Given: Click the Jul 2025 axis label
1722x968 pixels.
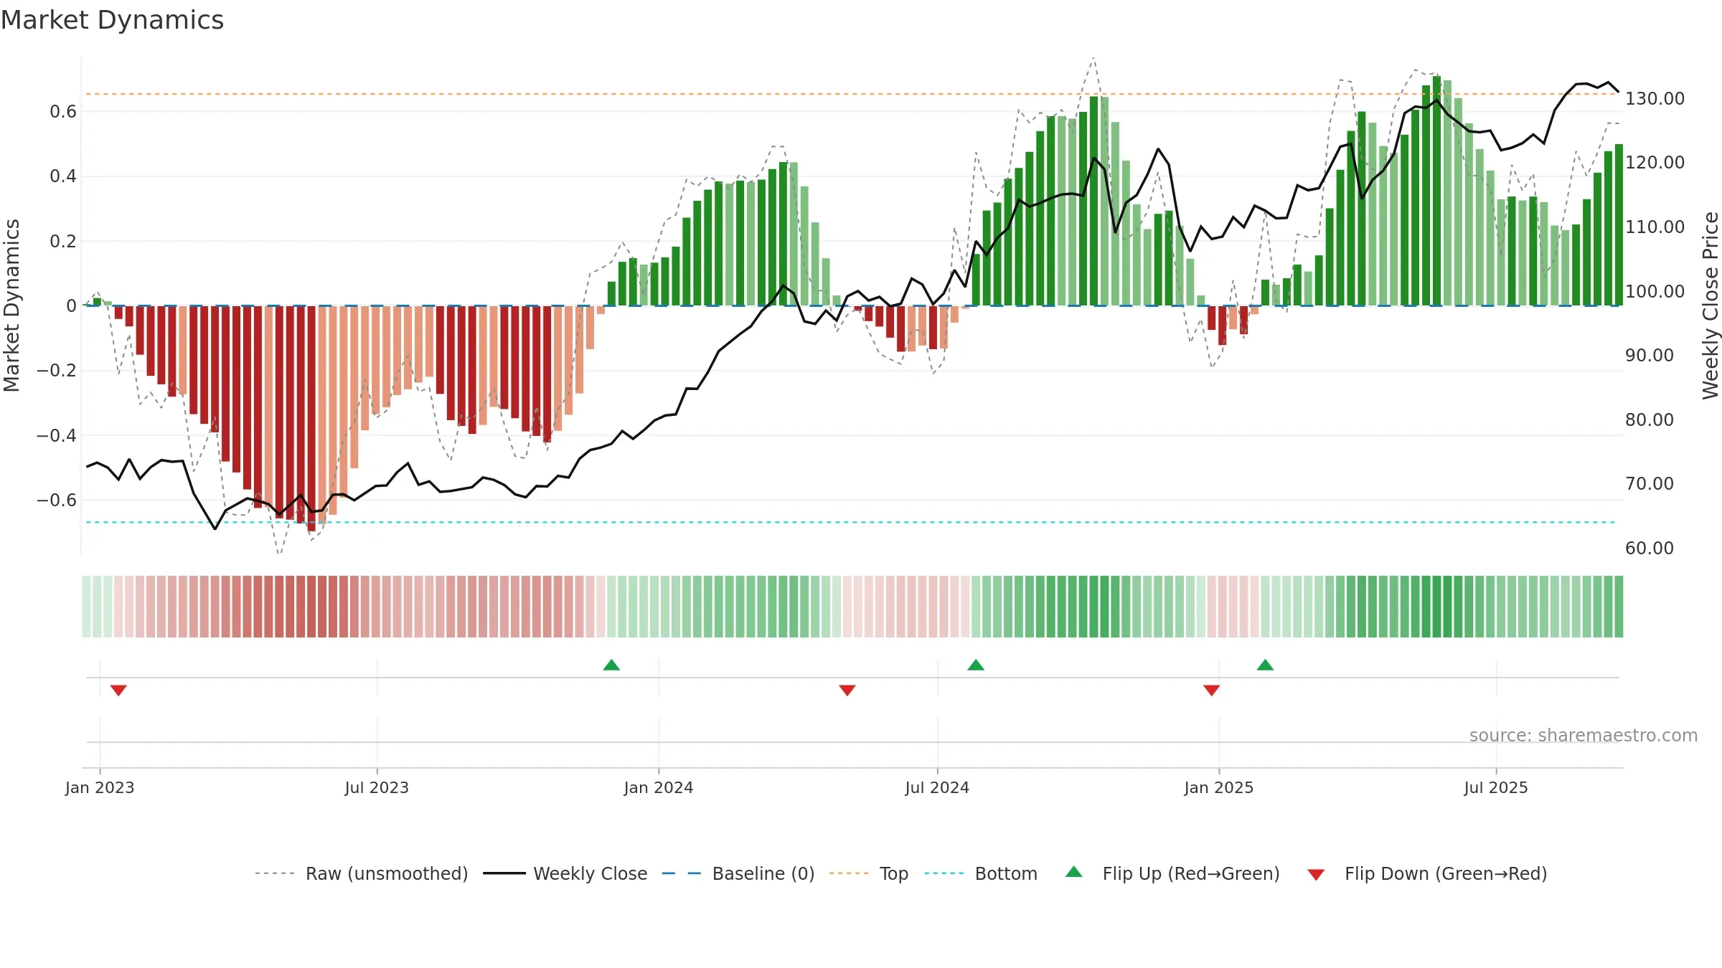Looking at the screenshot, I should coord(1496,787).
